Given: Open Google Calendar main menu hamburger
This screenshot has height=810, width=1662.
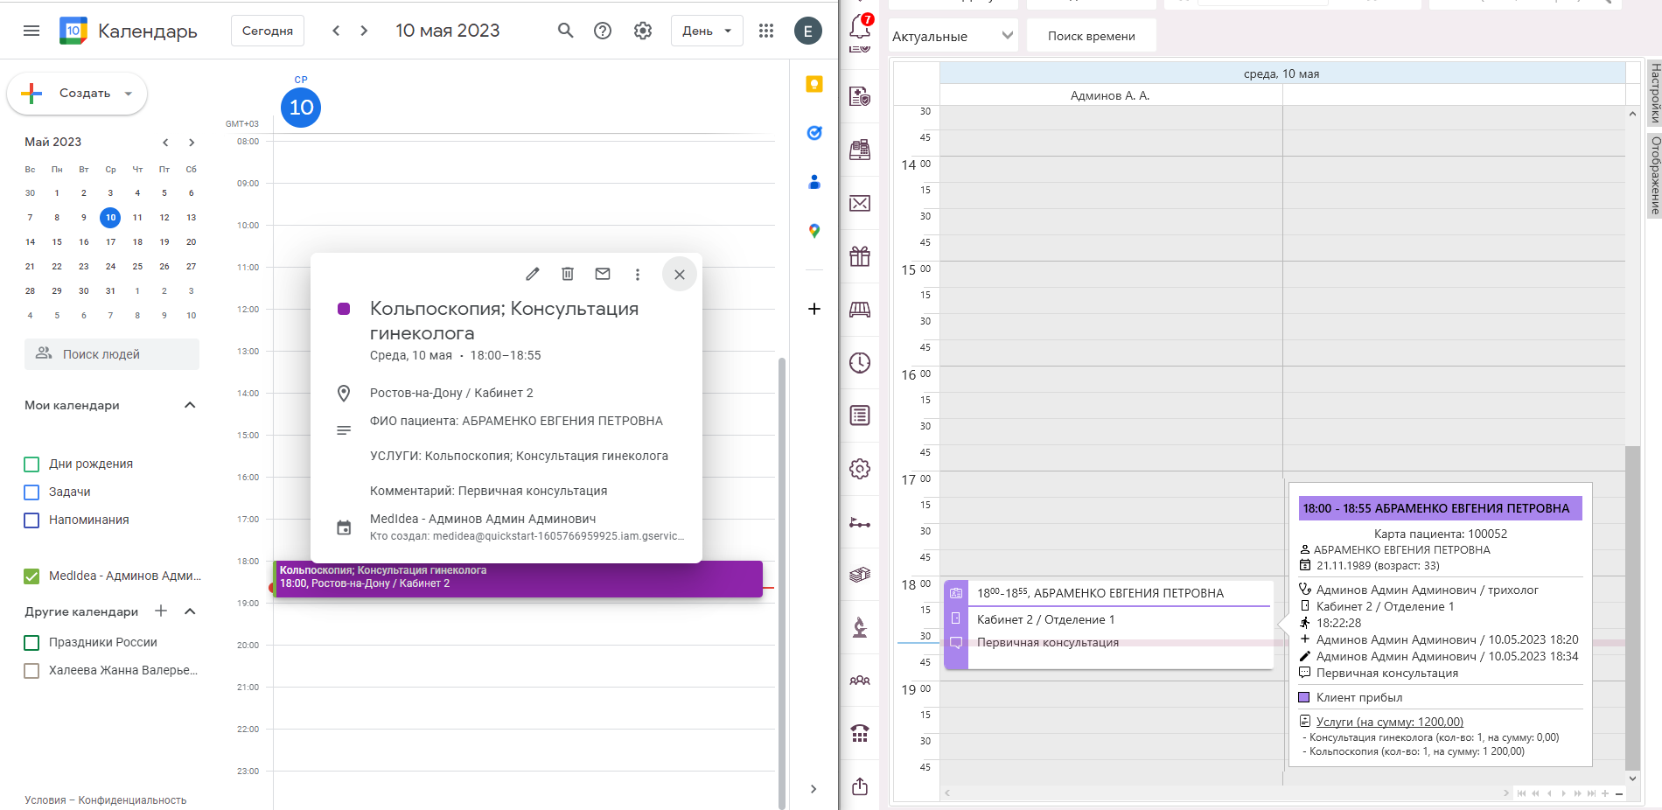Looking at the screenshot, I should pyautogui.click(x=31, y=31).
